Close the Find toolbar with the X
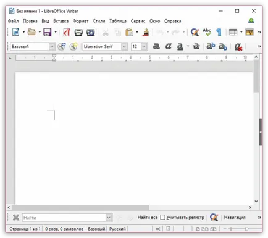The image size is (268, 238). [x=16, y=217]
